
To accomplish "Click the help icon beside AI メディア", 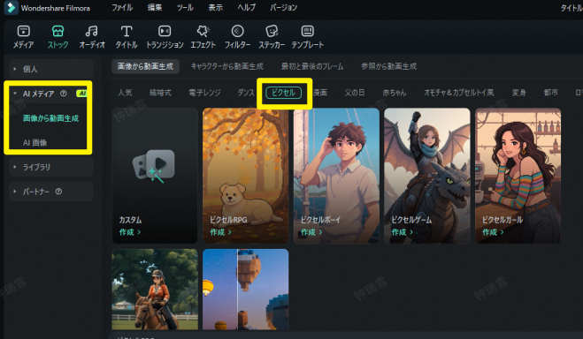I will [x=64, y=94].
